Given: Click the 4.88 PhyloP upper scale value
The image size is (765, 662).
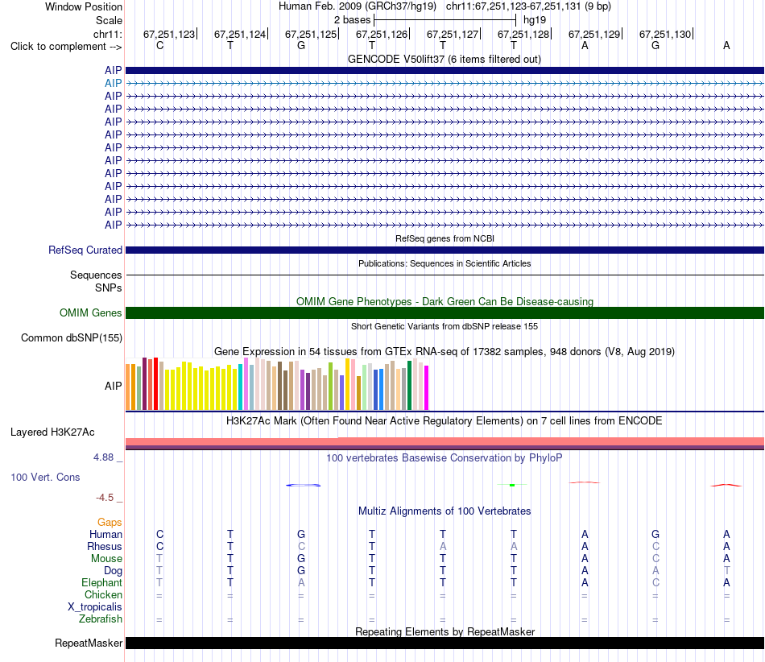Looking at the screenshot, I should pyautogui.click(x=103, y=457).
